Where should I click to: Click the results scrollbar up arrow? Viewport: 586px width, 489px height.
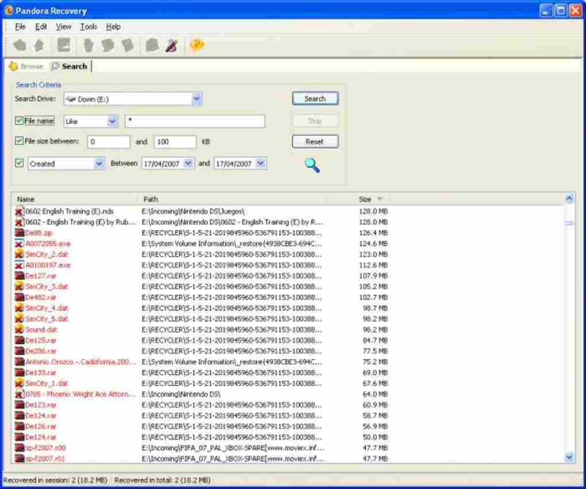coord(569,198)
